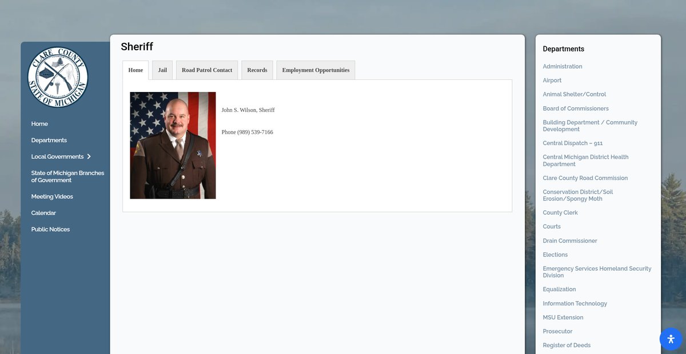Open Meeting Videos in the sidebar
Image resolution: width=686 pixels, height=354 pixels.
coord(52,196)
